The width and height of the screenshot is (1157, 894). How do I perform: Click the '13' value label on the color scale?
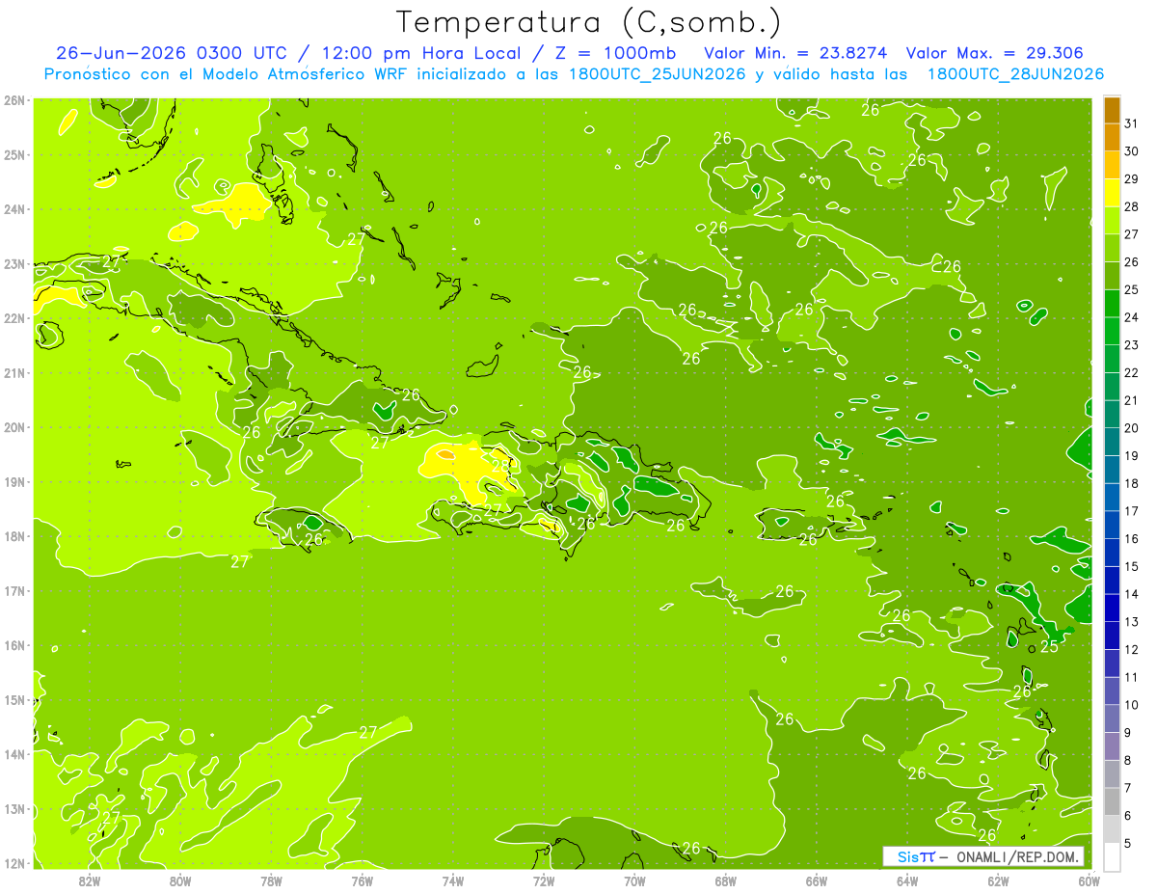pos(1131,622)
